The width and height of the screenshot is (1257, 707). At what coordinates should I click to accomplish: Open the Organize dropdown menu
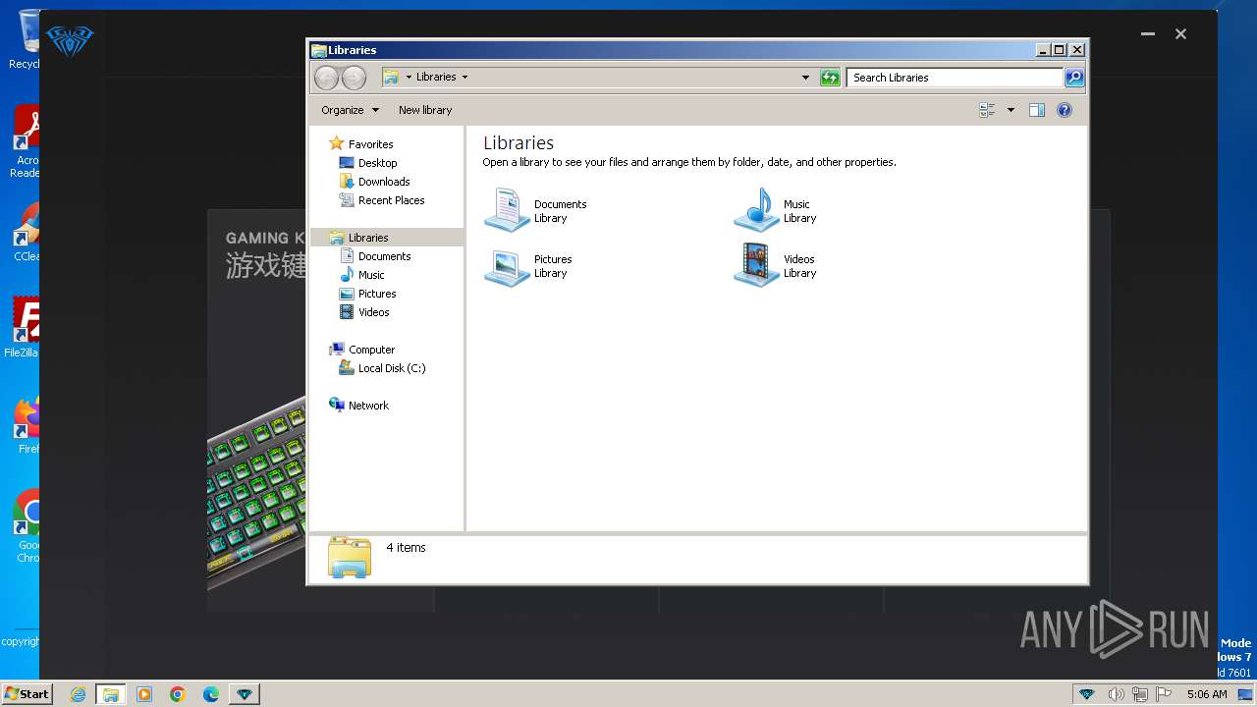(x=350, y=110)
